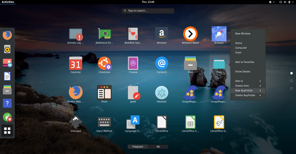Open AisleRiot Solitaire card game icon

[133, 34]
